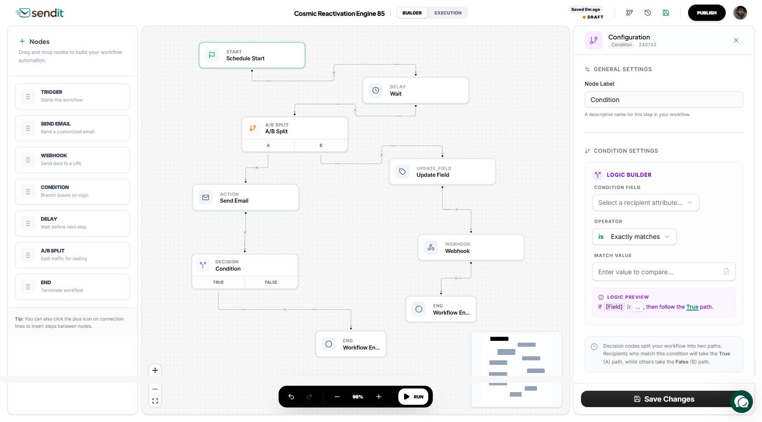Click the Save Changes button
Image resolution: width=762 pixels, height=422 pixels.
click(x=664, y=399)
